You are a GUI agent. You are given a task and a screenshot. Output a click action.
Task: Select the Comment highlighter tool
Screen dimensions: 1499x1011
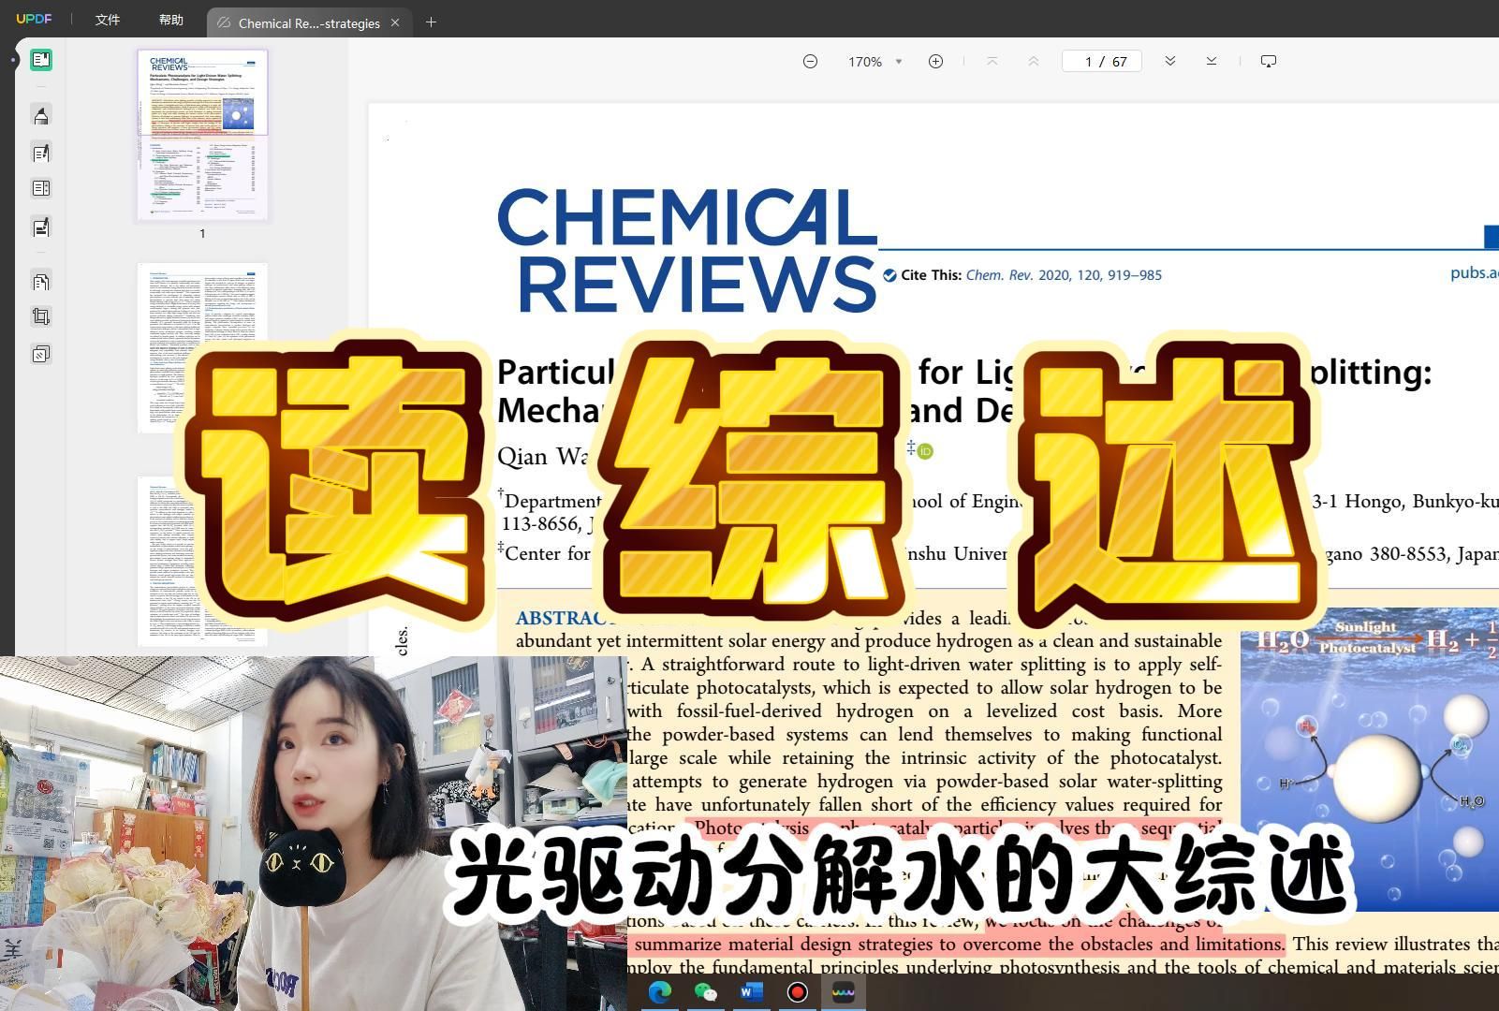[x=41, y=116]
